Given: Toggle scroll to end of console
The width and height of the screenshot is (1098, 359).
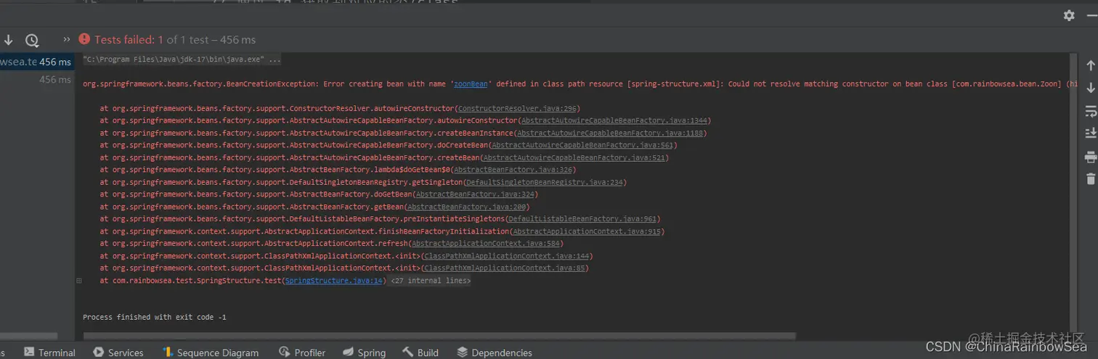Looking at the screenshot, I should [1090, 133].
